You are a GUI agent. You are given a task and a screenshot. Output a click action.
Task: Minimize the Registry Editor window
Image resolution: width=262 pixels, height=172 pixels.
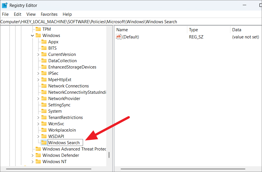click(x=244, y=5)
